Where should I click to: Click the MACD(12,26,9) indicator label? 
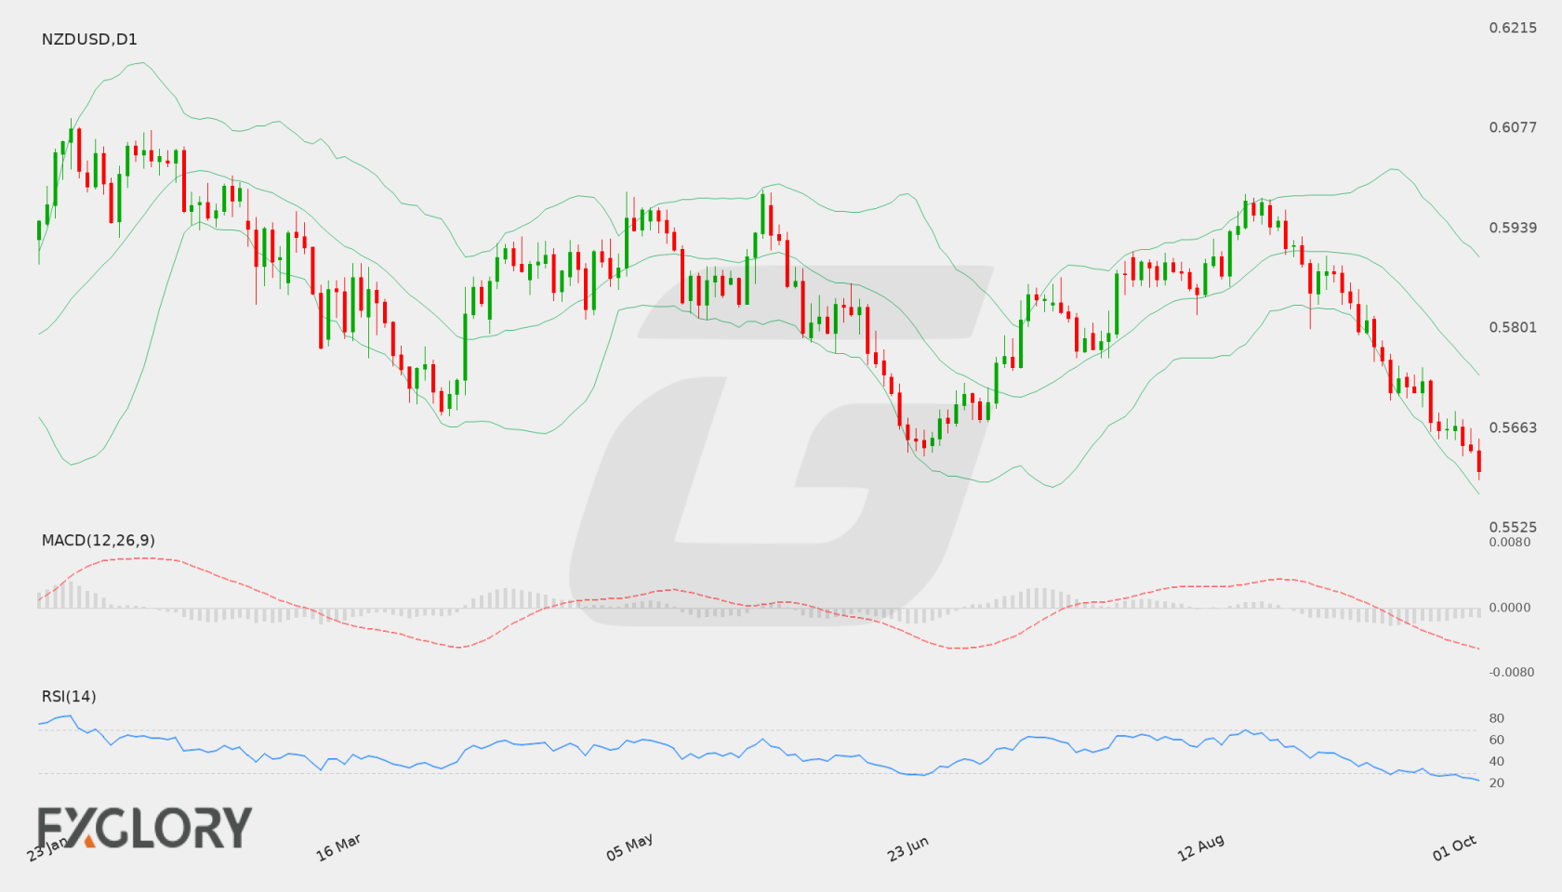tap(98, 540)
